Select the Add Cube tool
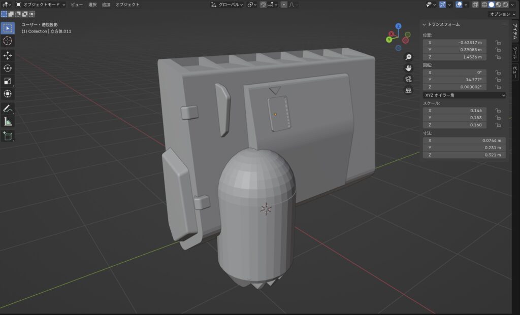Viewport: 520px width, 315px height. click(x=8, y=135)
